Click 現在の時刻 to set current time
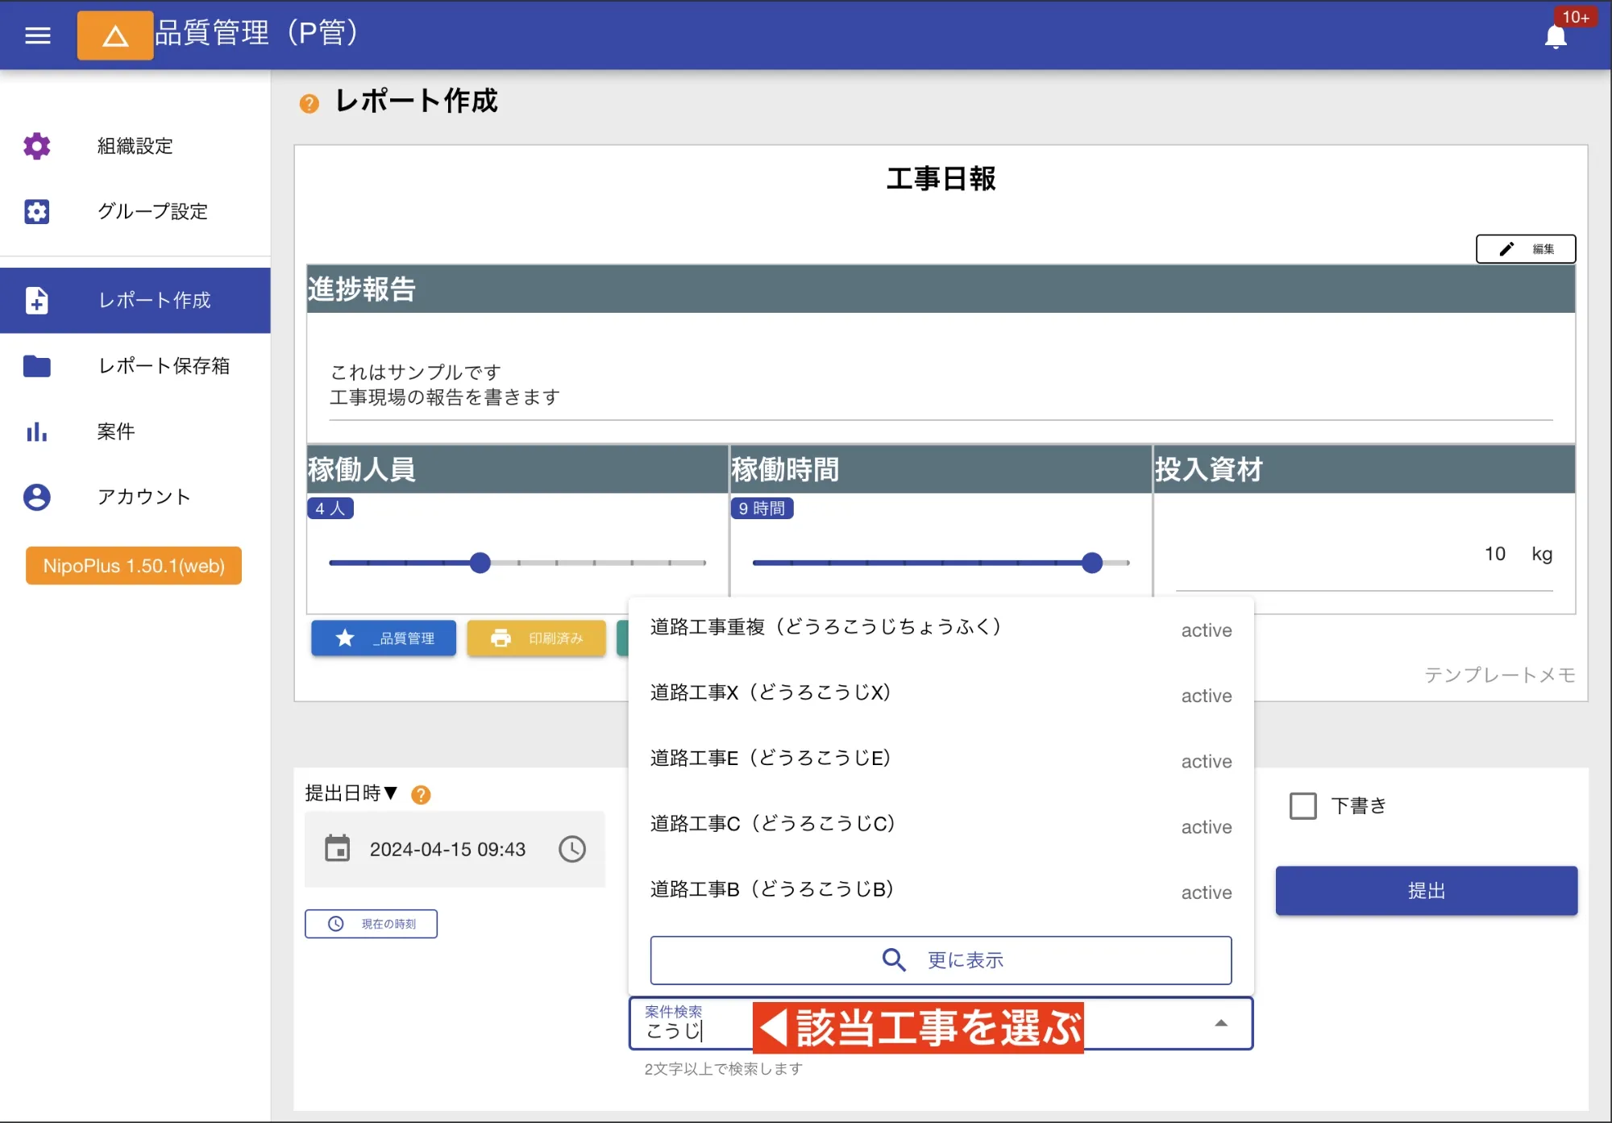 371,924
